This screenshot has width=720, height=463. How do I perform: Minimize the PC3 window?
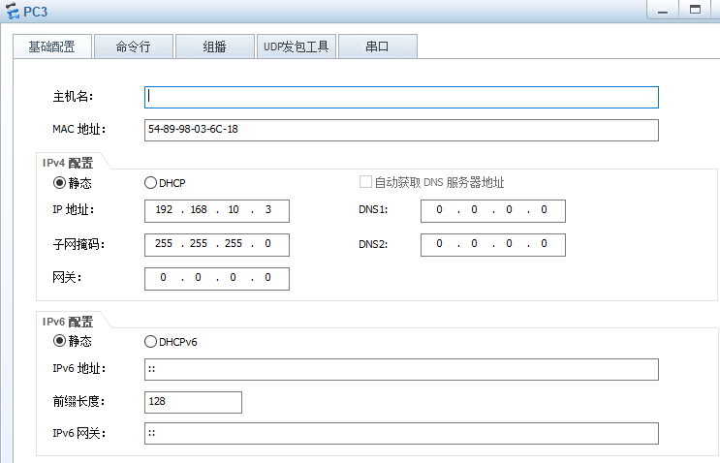tap(663, 10)
